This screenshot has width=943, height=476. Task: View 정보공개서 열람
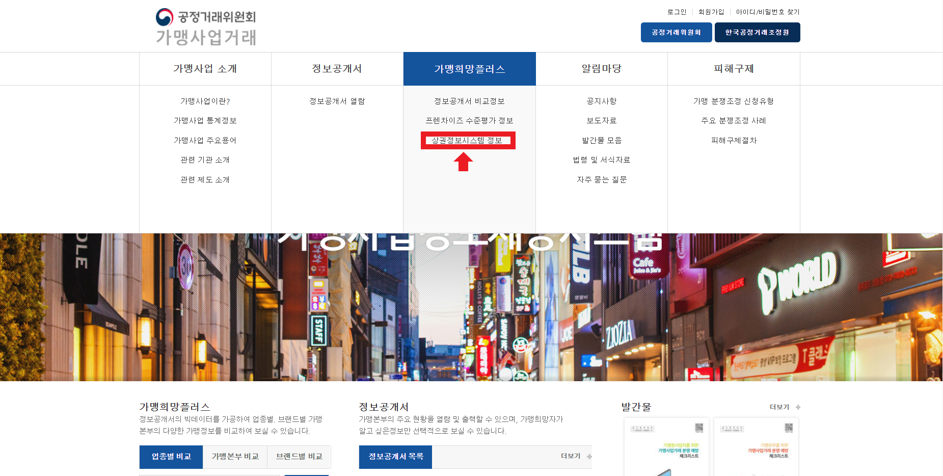[336, 100]
